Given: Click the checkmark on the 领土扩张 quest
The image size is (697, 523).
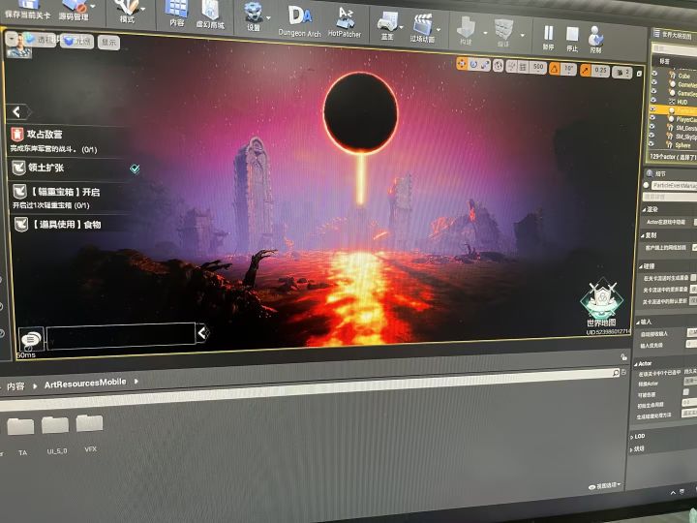Looking at the screenshot, I should coord(135,169).
